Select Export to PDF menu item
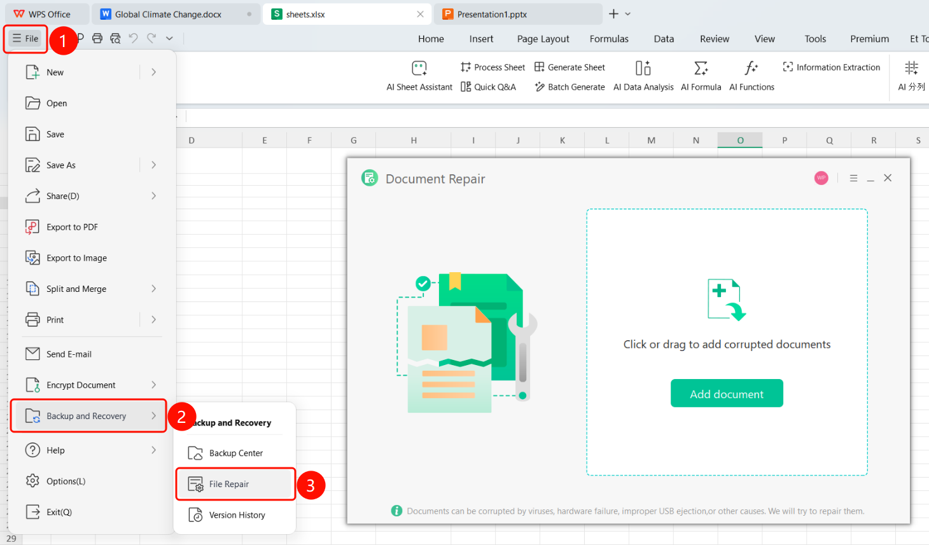This screenshot has width=929, height=545. pos(93,227)
